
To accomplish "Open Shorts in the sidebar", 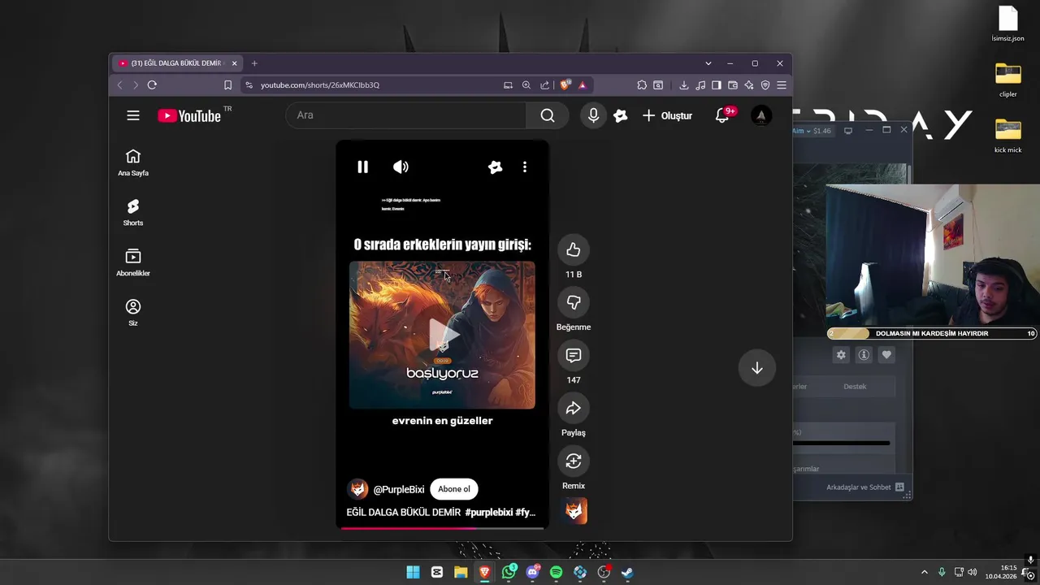I will [x=133, y=212].
